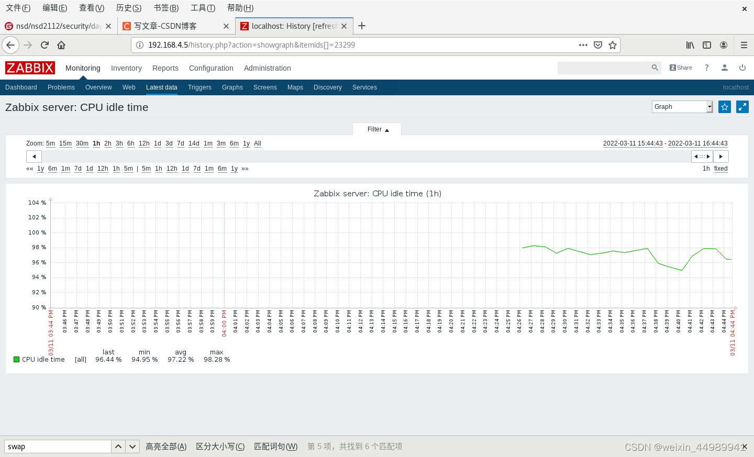Click the browser Back arrow button
Image resolution: width=754 pixels, height=457 pixels.
pos(10,45)
